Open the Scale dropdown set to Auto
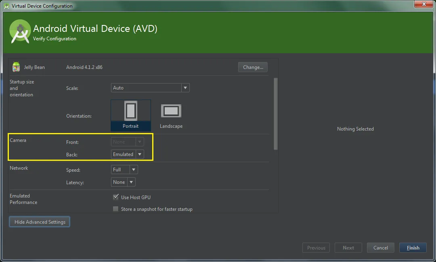Screen dimensions: 436x262 tap(150, 88)
